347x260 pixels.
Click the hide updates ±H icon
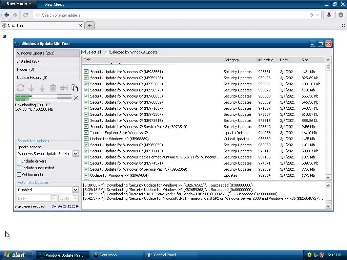(64, 88)
